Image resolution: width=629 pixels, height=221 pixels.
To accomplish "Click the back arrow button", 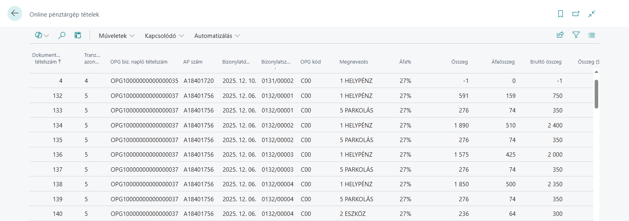I will [15, 14].
